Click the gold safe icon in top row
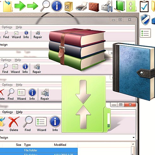Screen dimensions: 155x155 [69, 7]
